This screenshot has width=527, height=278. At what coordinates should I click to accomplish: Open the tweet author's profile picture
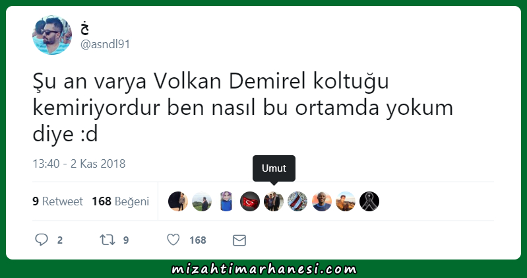pos(52,35)
